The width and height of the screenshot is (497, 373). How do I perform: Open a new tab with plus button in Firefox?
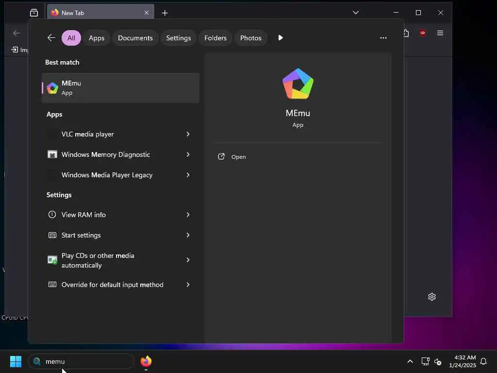(x=165, y=13)
